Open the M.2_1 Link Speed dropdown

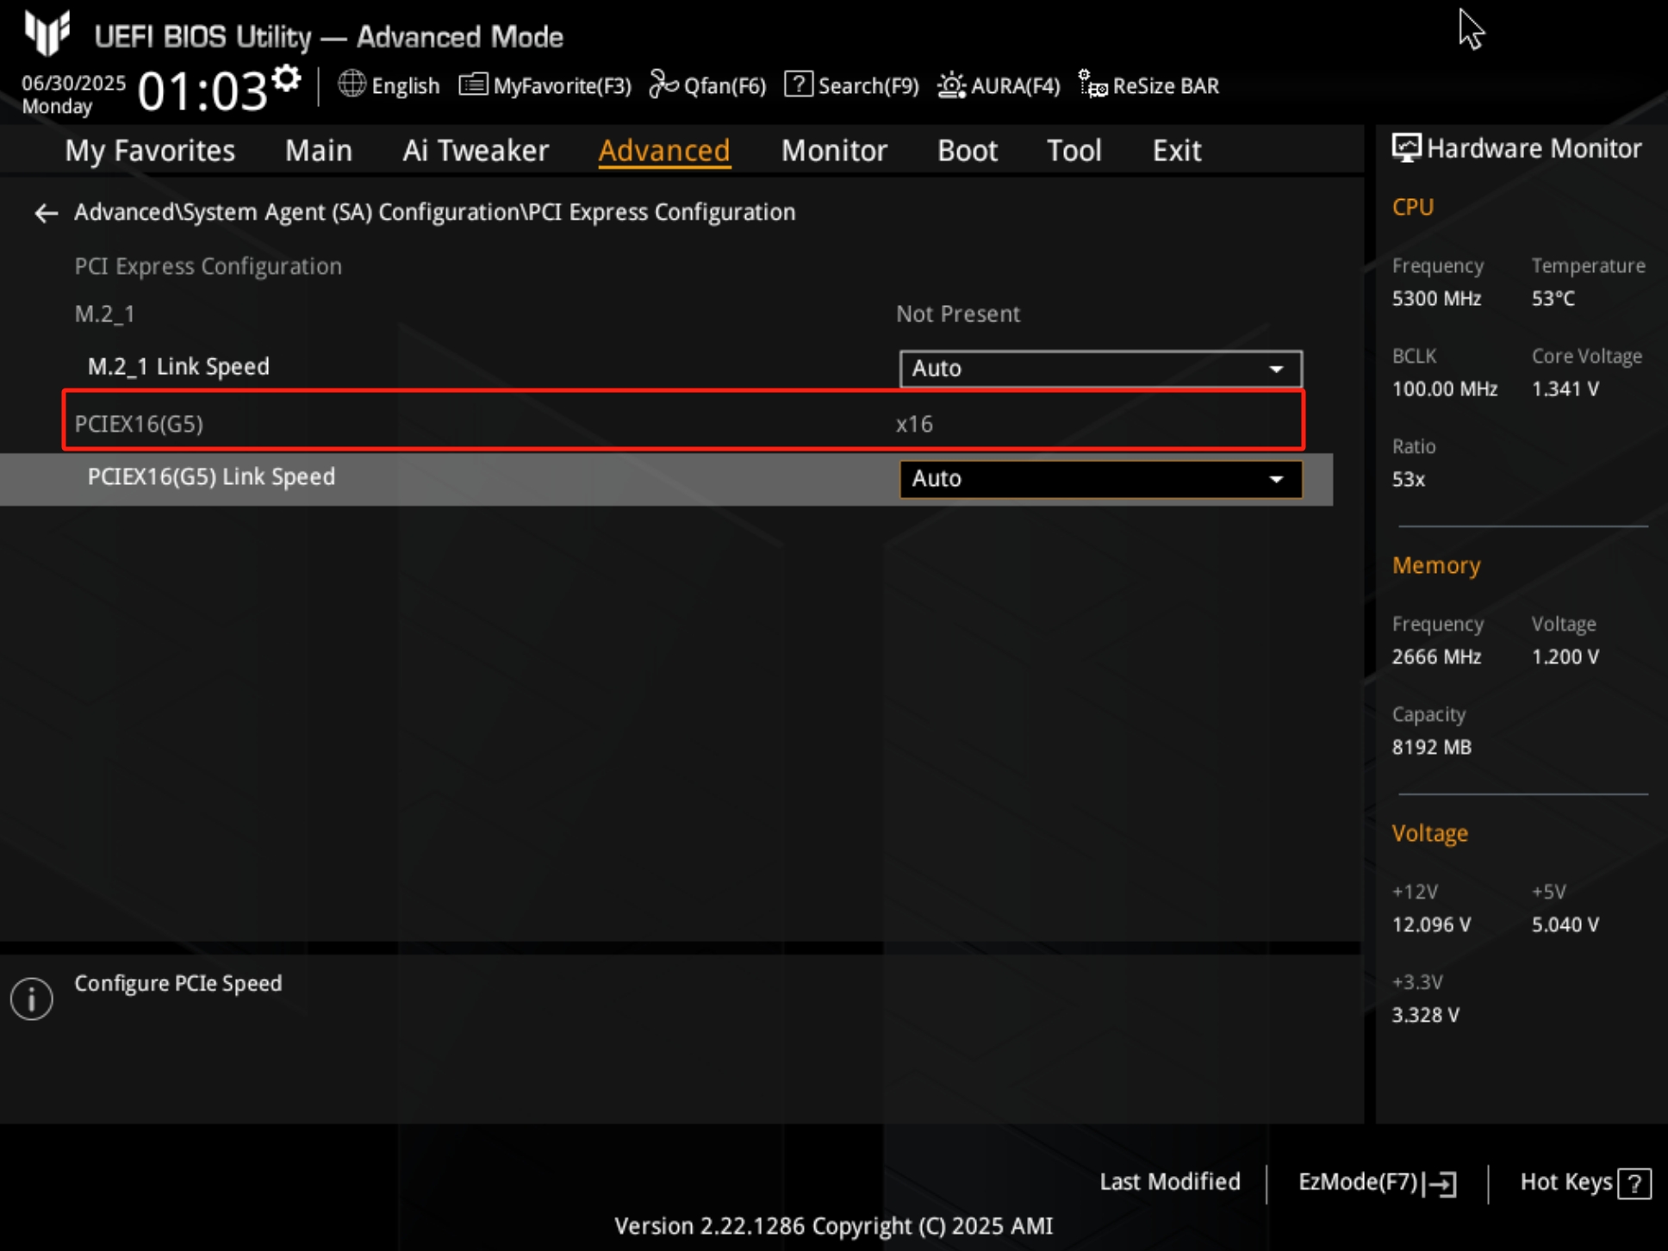[x=1100, y=369]
